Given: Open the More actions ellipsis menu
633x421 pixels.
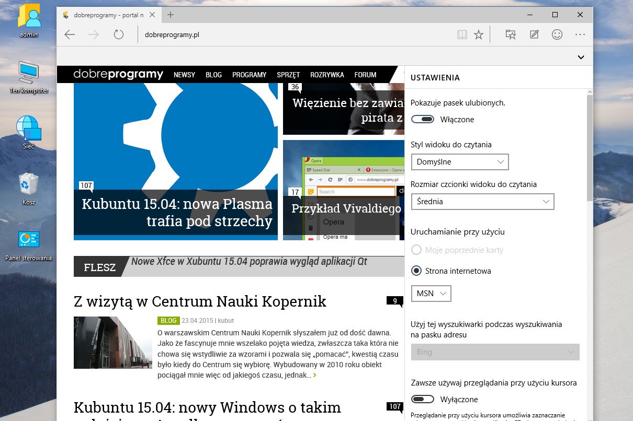Looking at the screenshot, I should [580, 34].
